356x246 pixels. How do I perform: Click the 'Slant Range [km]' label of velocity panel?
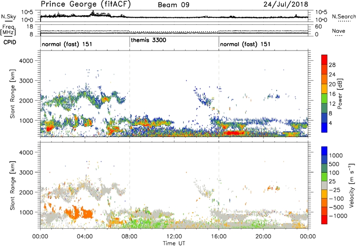tap(12, 186)
